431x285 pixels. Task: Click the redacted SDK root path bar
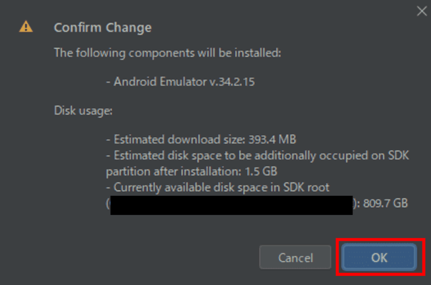(x=231, y=204)
